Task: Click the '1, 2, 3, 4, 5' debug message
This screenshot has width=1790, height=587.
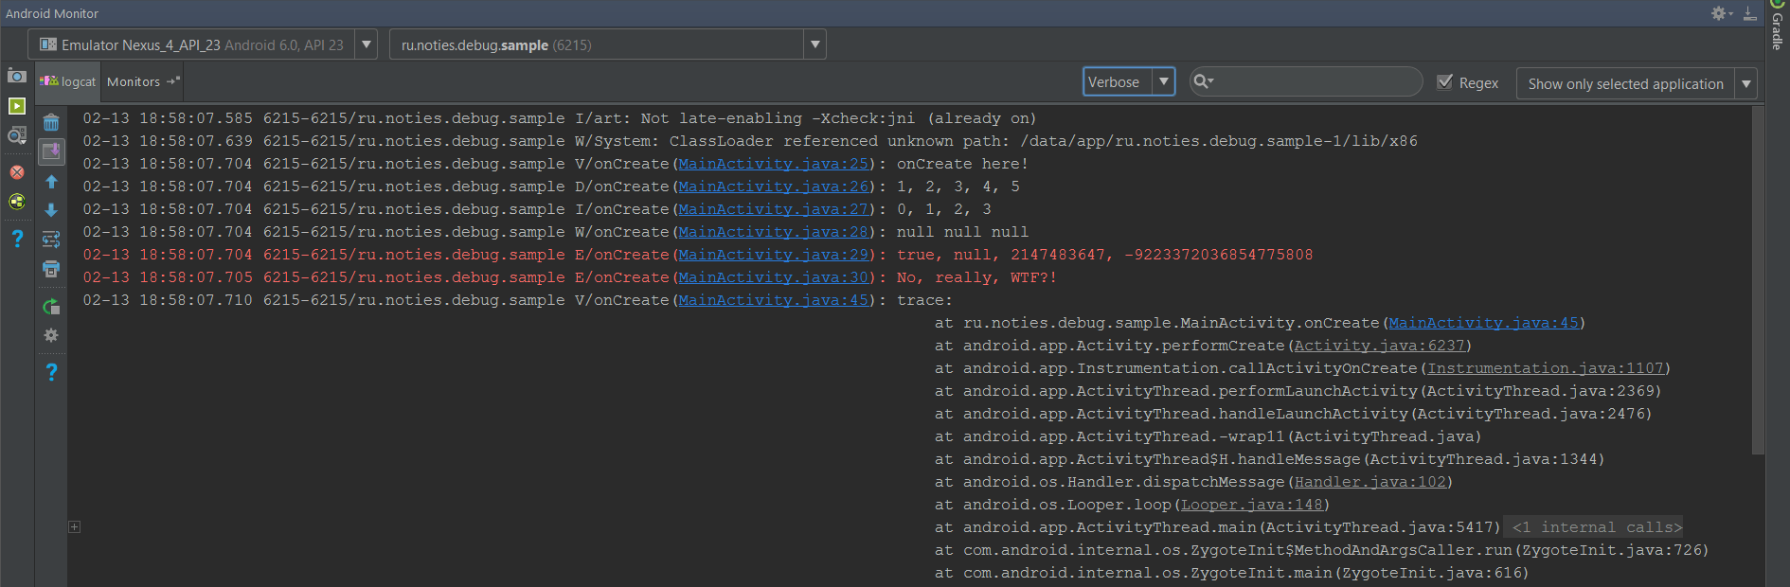Action: 958,187
